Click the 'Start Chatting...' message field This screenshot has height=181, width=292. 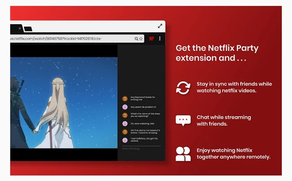[142, 149]
